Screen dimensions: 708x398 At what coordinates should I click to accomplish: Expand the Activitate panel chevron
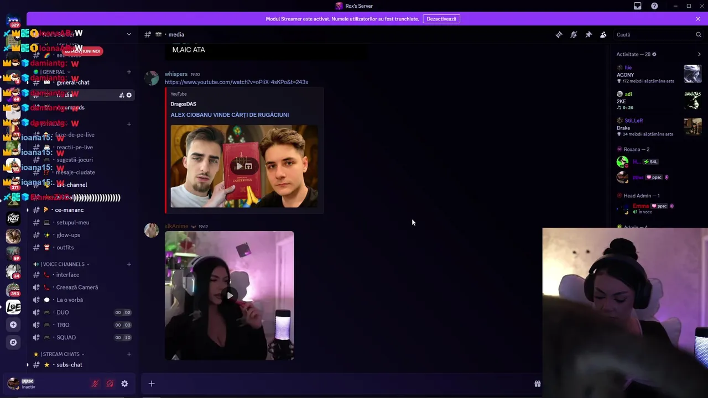(699, 54)
